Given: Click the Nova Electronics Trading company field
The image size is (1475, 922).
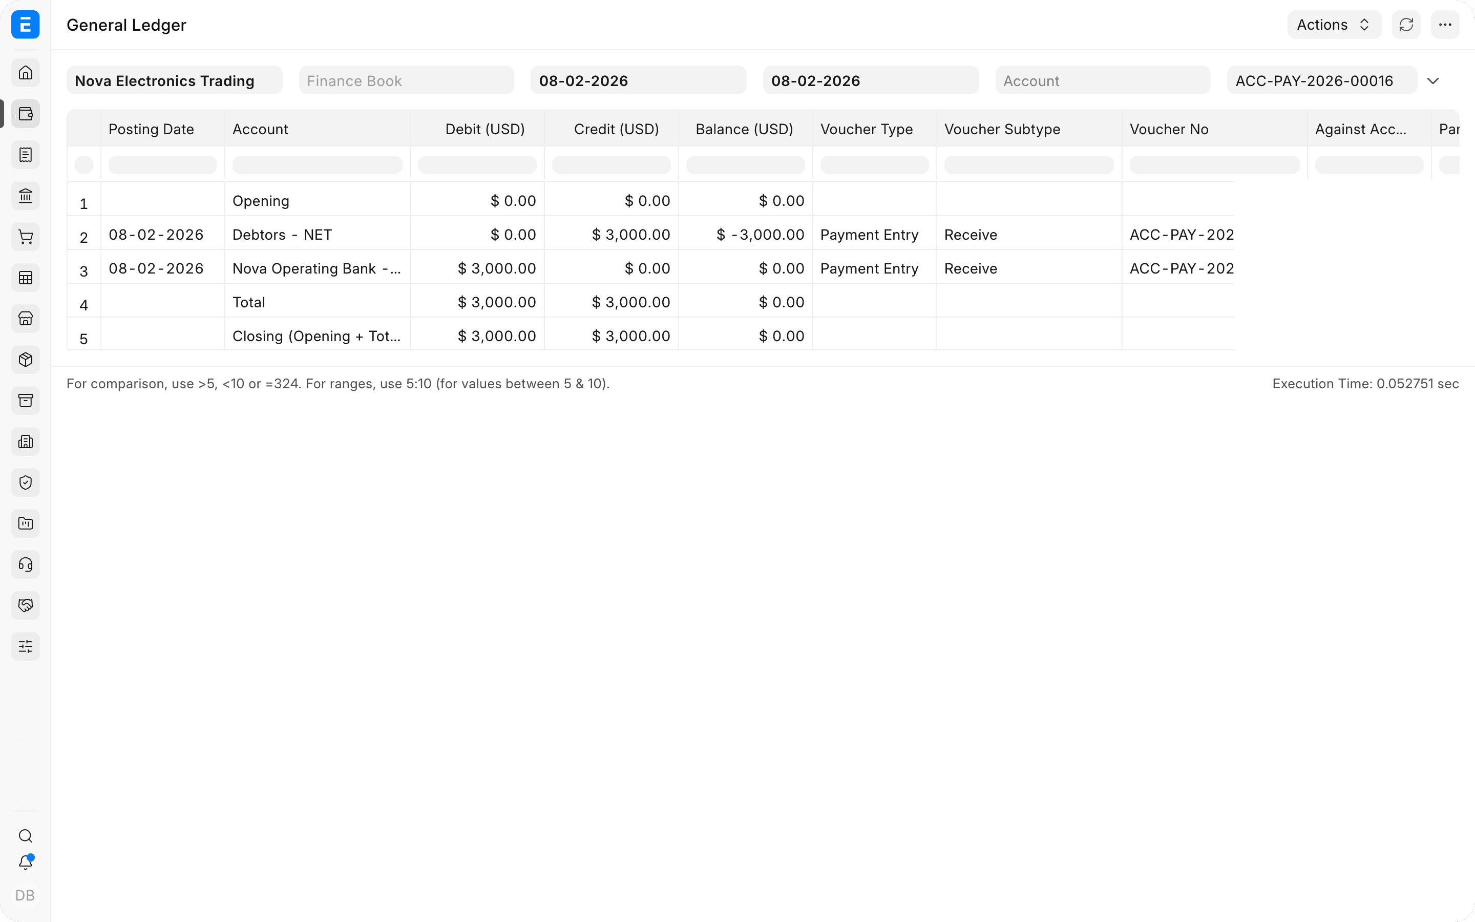Looking at the screenshot, I should point(174,80).
